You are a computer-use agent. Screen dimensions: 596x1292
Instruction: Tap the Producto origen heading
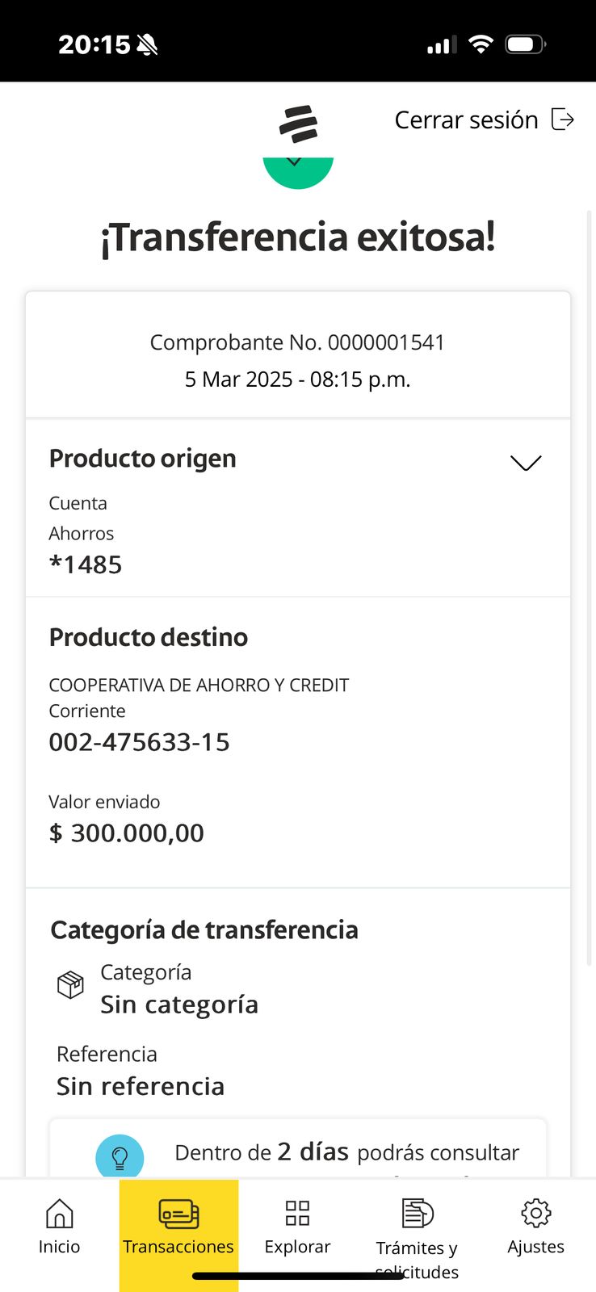click(x=143, y=458)
